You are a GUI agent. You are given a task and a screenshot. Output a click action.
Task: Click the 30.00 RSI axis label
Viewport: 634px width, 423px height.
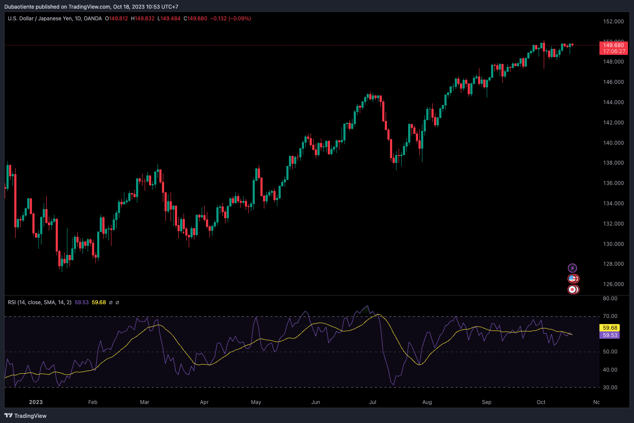[610, 388]
